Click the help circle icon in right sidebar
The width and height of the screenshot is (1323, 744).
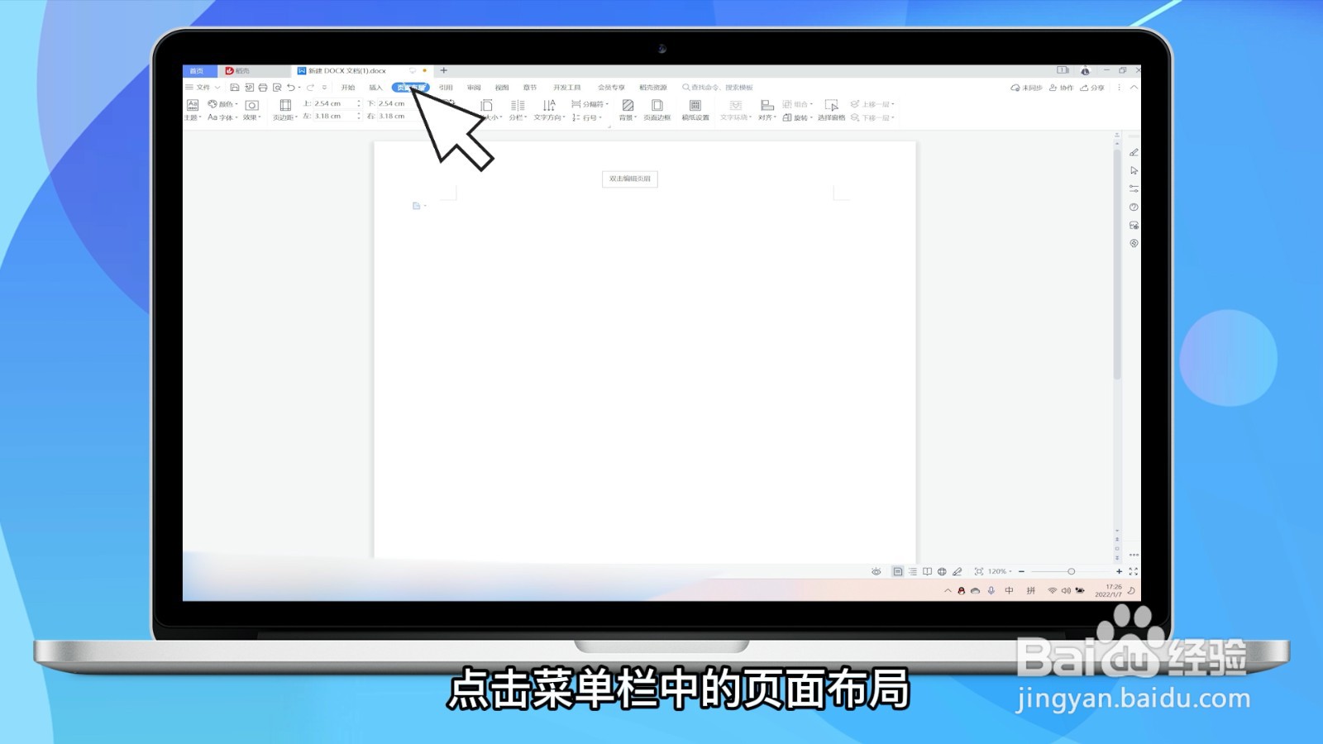1134,207
